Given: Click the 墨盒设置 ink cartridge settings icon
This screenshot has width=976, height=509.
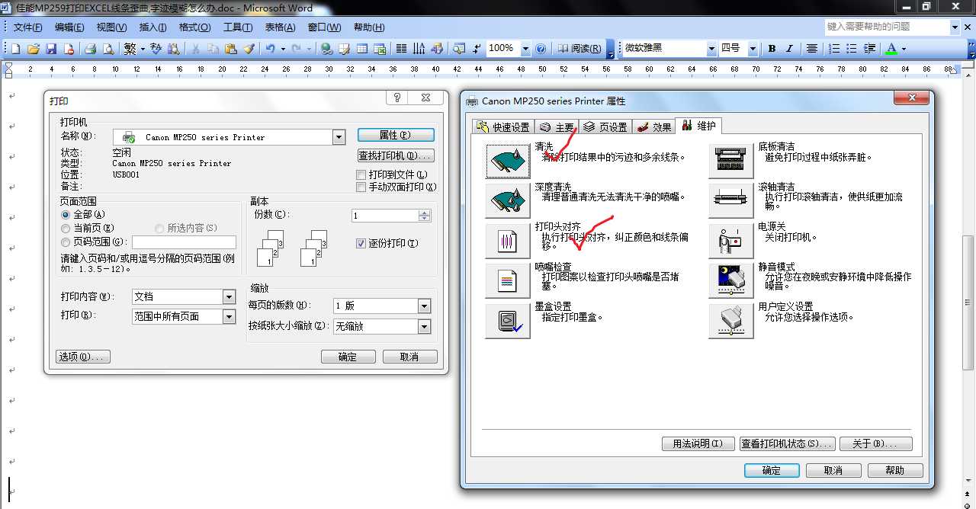Looking at the screenshot, I should pyautogui.click(x=507, y=321).
